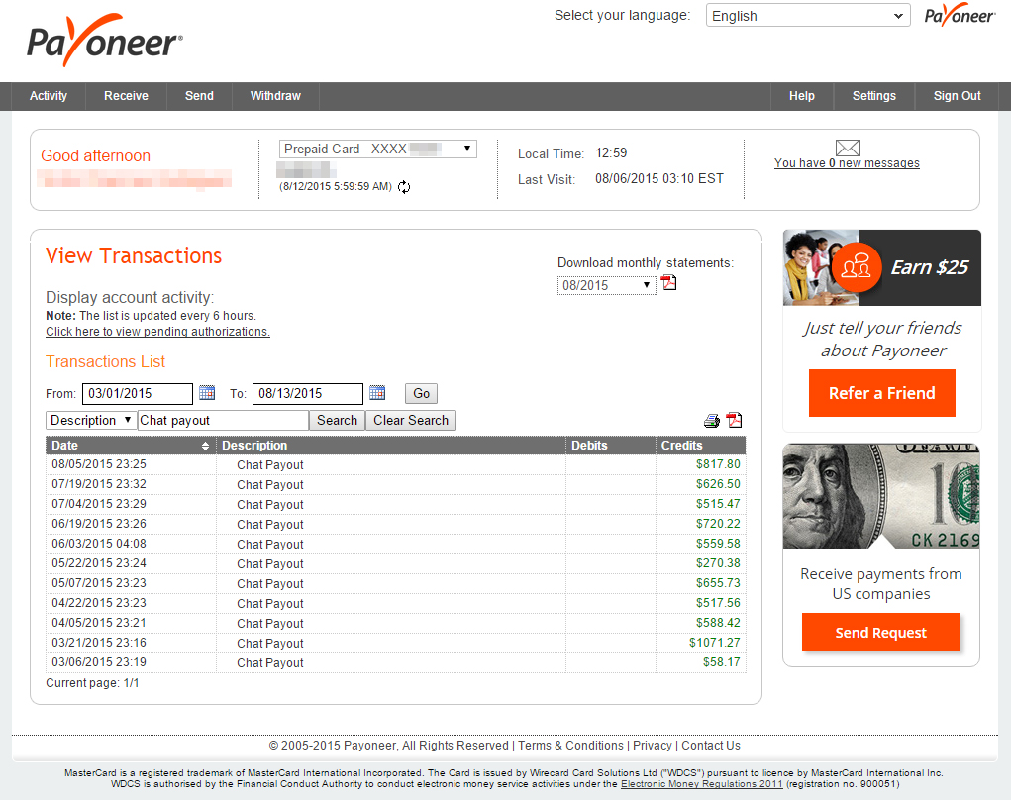Click the view pending authorizations link
Screen dimensions: 1011x800
tap(158, 332)
